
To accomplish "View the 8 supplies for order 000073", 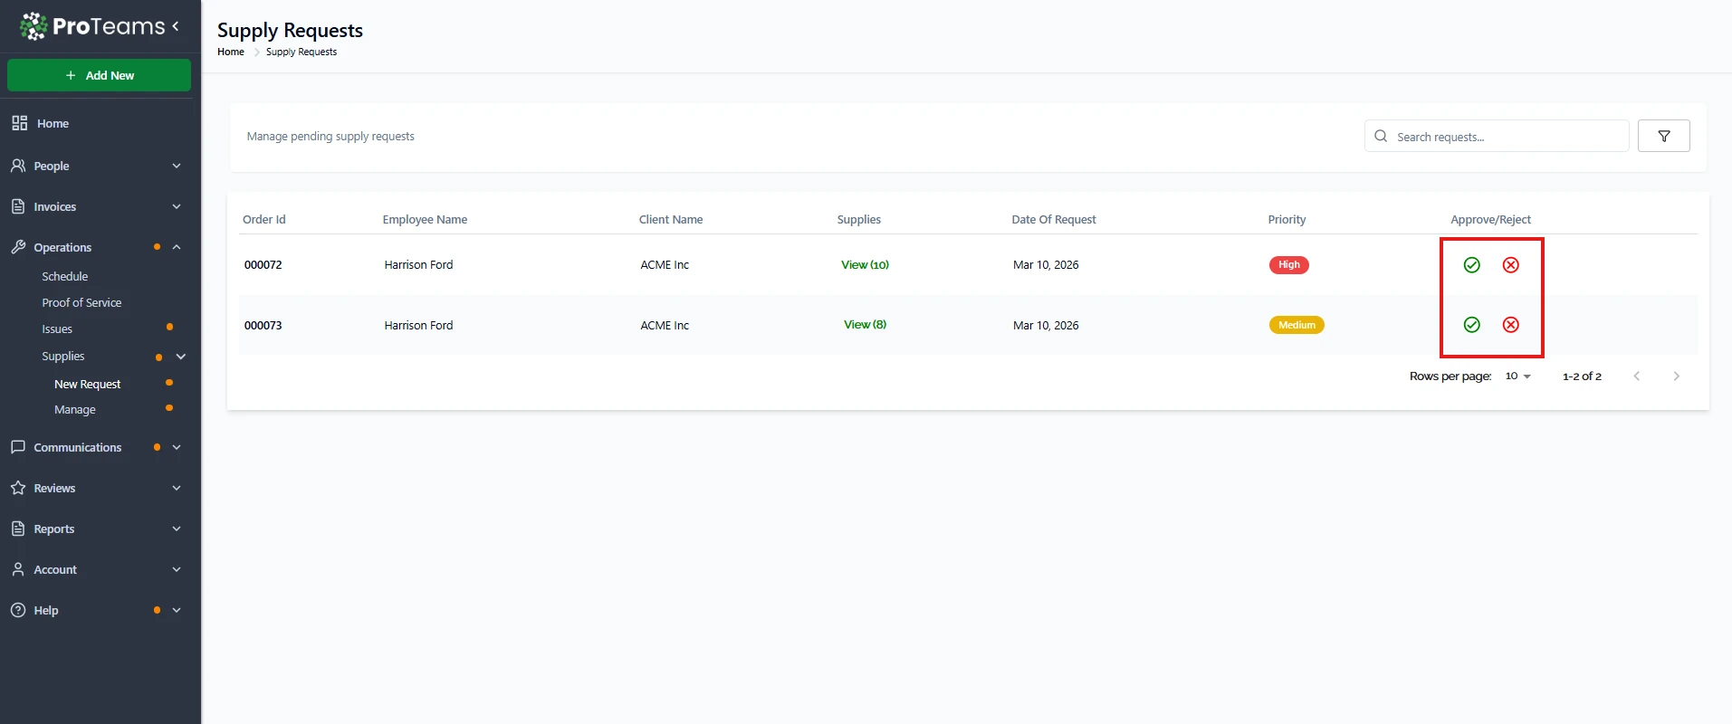I will (x=865, y=325).
